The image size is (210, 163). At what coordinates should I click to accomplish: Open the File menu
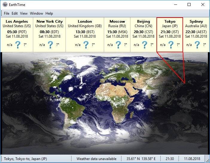point(7,13)
